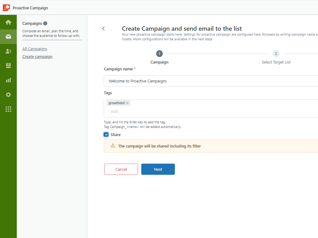Viewport: 318px width, 238px height.
Task: Click the Next button
Action: click(x=158, y=169)
